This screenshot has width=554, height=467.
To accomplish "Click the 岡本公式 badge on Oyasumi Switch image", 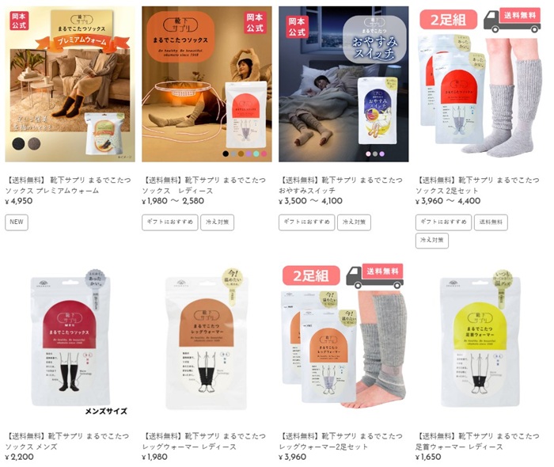I will tap(297, 27).
